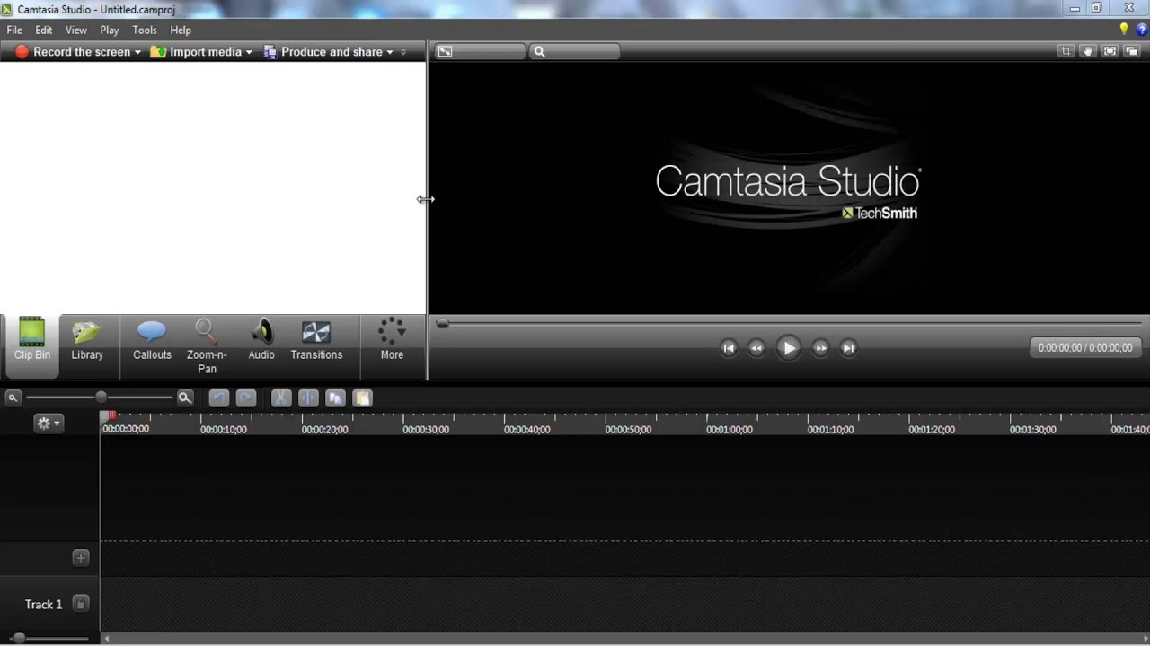1150x646 pixels.
Task: Open the preview zoom level dropdown
Action: click(x=574, y=52)
